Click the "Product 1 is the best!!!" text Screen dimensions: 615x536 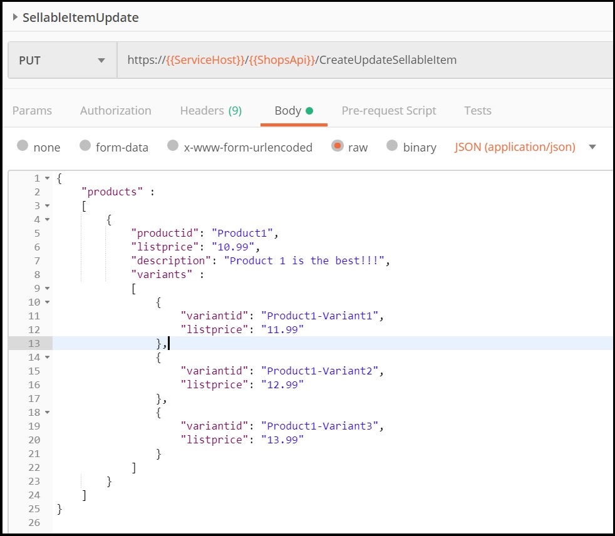tap(304, 260)
